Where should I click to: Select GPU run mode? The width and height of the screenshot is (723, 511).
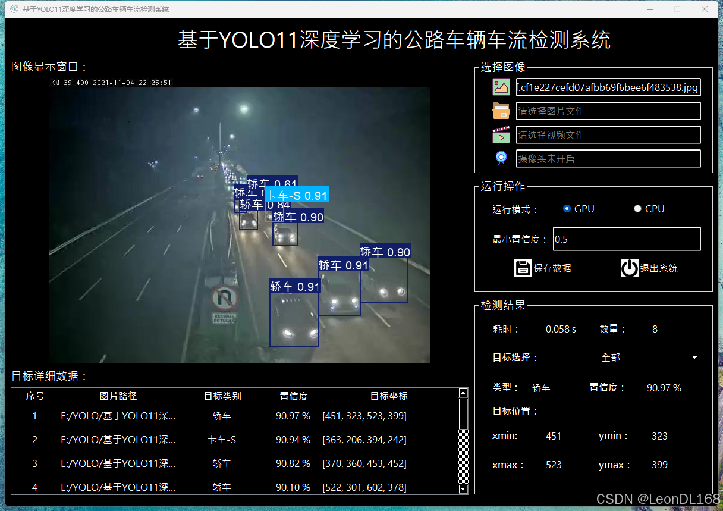pos(579,209)
